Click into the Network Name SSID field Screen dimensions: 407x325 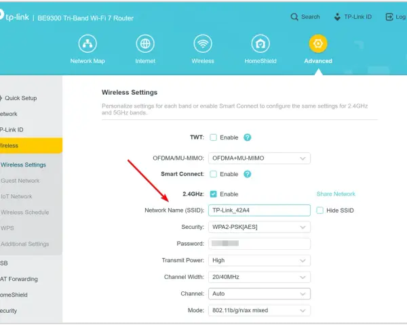pos(259,210)
